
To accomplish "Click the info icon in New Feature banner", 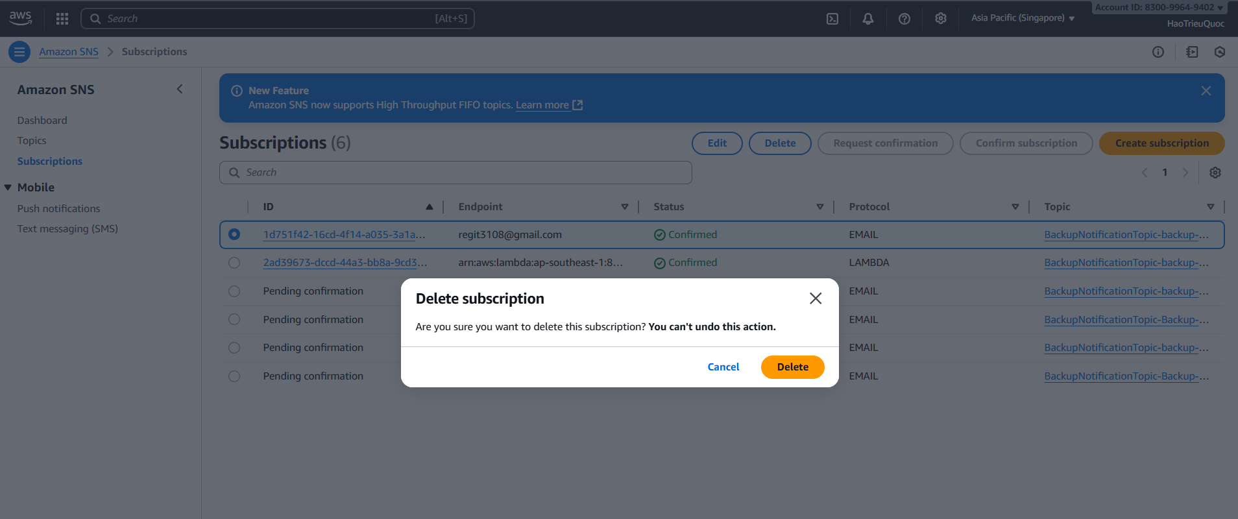I will coord(237,91).
